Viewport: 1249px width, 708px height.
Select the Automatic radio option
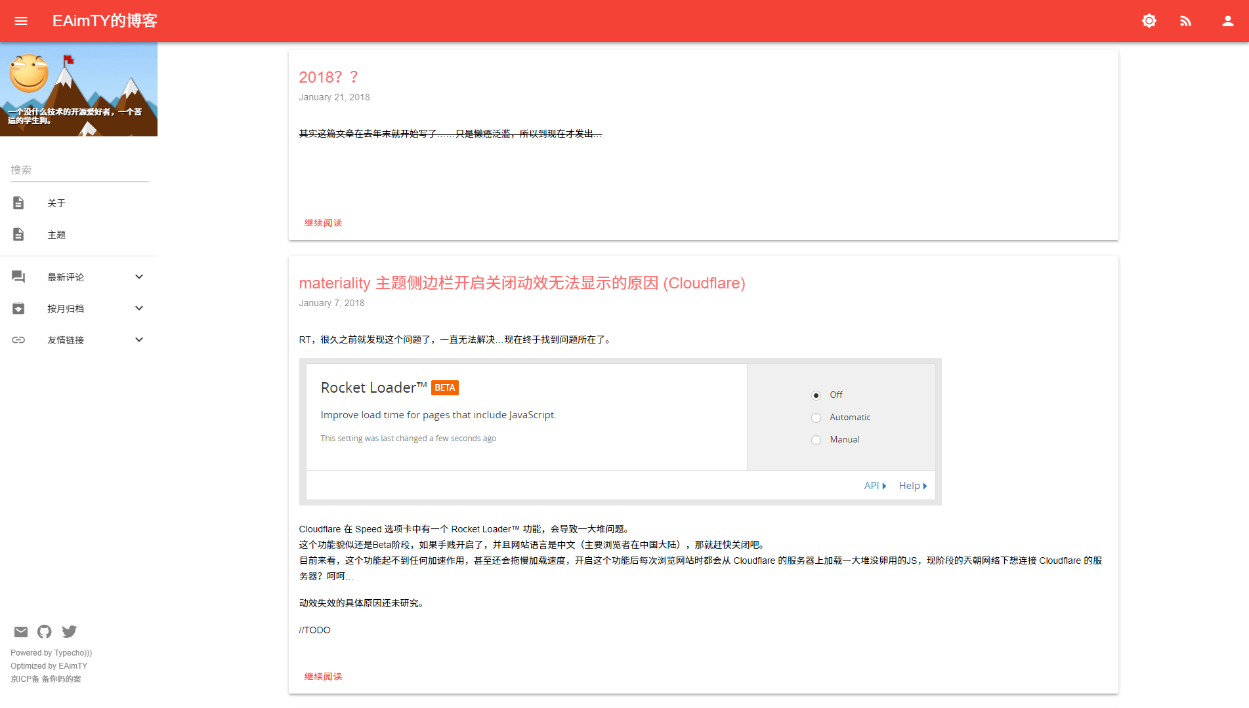pos(816,418)
